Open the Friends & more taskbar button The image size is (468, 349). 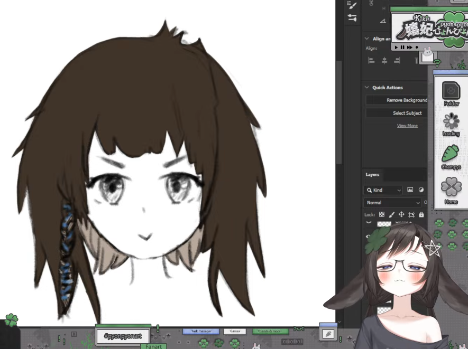(x=269, y=331)
